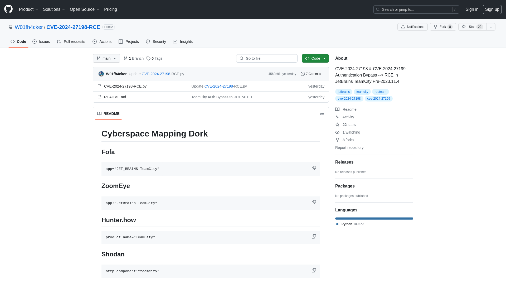Open the Activity link in About
Viewport: 506px width, 284px height.
tap(345, 117)
